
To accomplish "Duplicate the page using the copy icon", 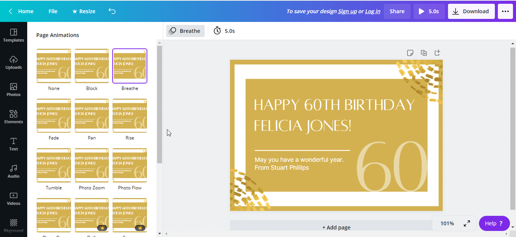I will pyautogui.click(x=424, y=53).
